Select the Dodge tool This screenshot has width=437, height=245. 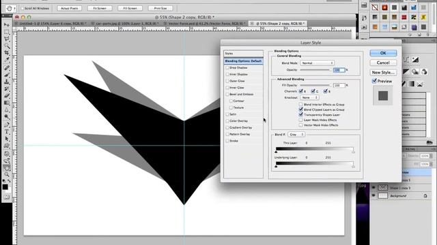7,116
